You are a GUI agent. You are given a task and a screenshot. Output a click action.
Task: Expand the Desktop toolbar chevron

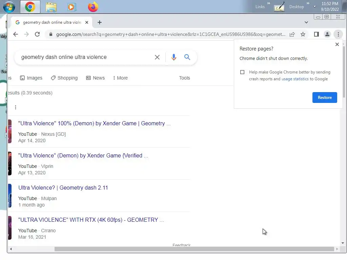point(308,3)
